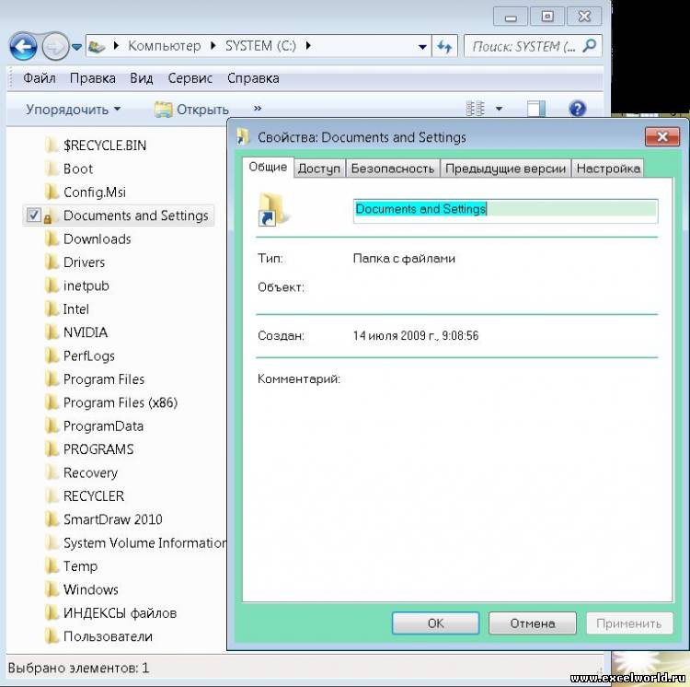Open view options dropdown arrow
690x687 pixels.
499,109
